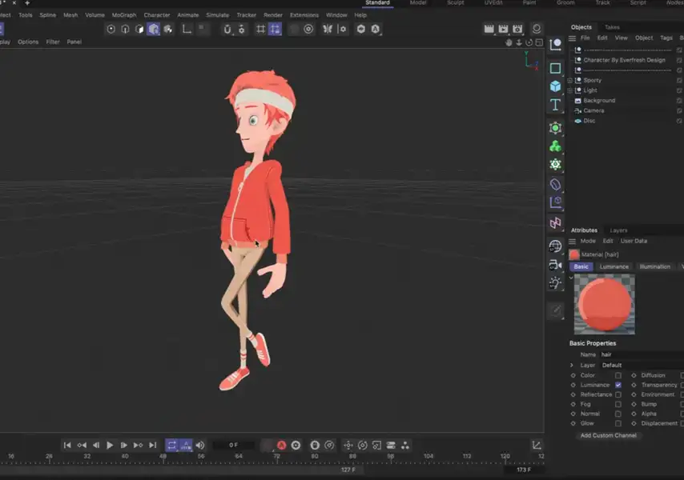
Task: Click the Rectangle spline tool icon
Action: coord(555,68)
